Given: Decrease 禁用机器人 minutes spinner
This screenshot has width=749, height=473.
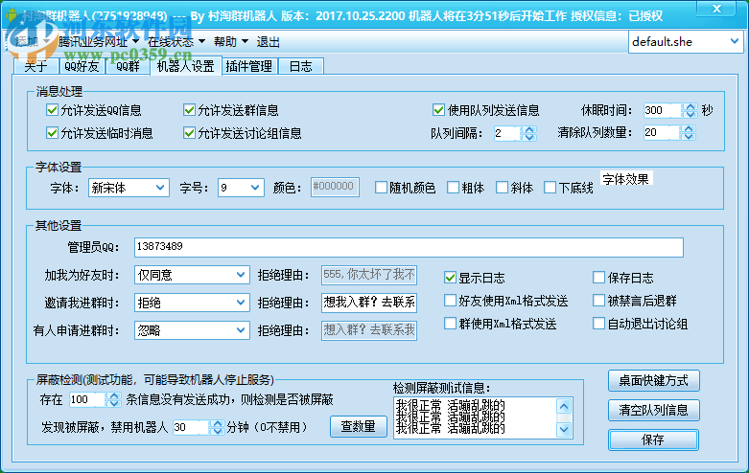Looking at the screenshot, I should coord(218,431).
